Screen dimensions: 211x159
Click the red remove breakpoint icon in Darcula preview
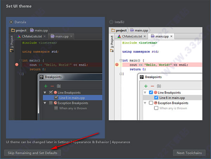click(52, 86)
